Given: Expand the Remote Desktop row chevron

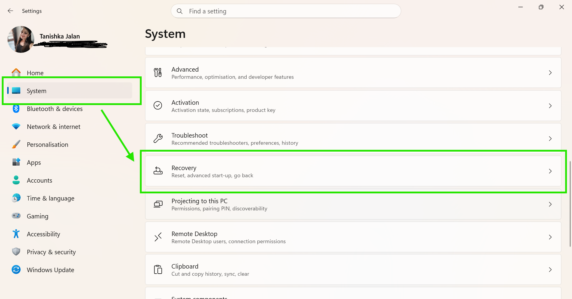Looking at the screenshot, I should tap(550, 237).
